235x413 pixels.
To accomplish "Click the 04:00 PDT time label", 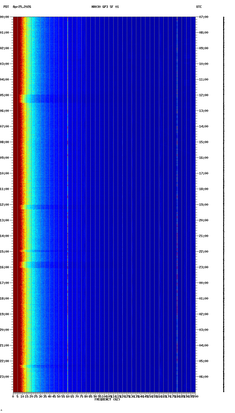I will [4, 80].
